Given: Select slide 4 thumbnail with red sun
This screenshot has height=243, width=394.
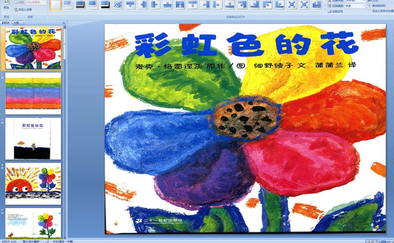Looking at the screenshot, I should point(33,184).
